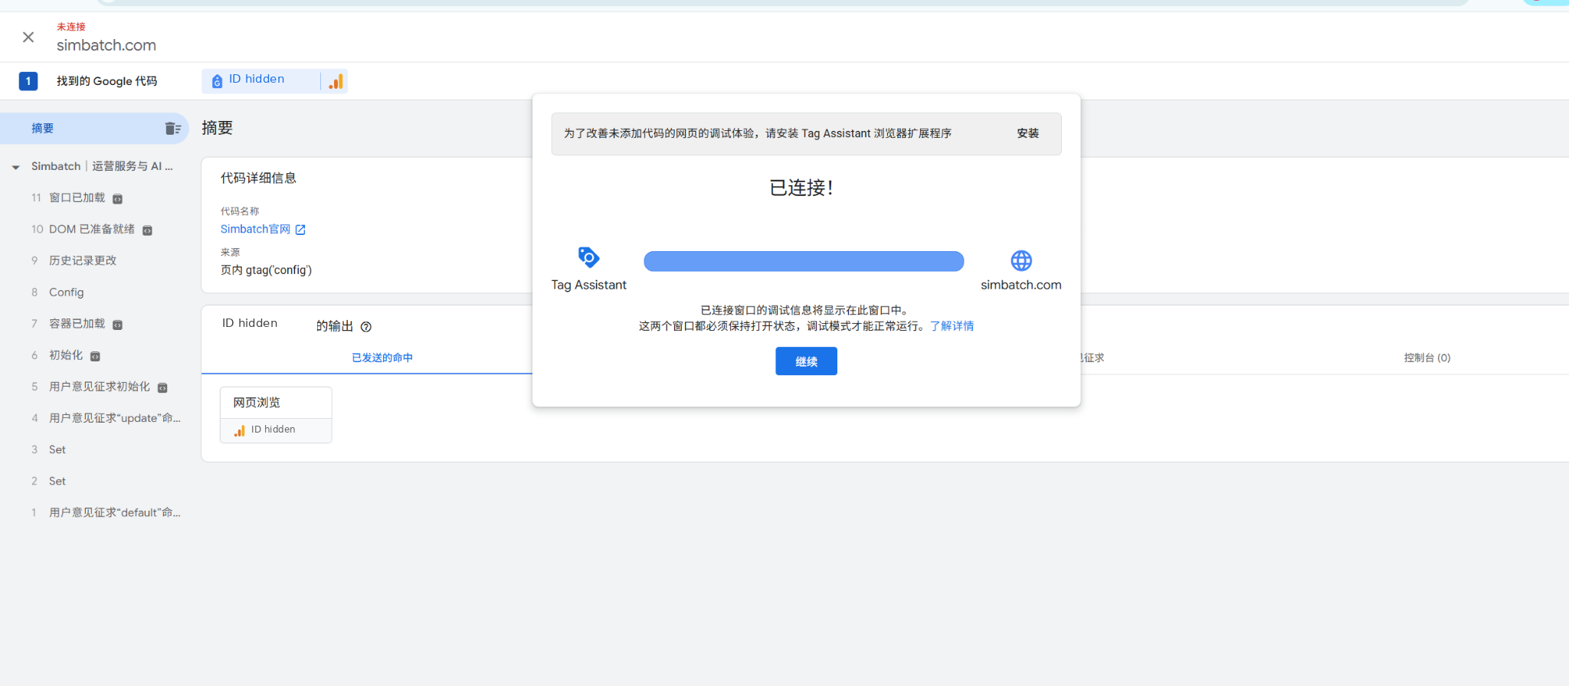Viewport: 1569px width, 686px height.
Task: Click the code icon next to 用户意见征求初始化
Action: pyautogui.click(x=162, y=387)
